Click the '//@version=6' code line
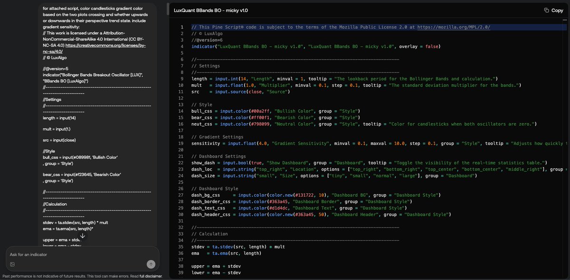 (x=207, y=40)
